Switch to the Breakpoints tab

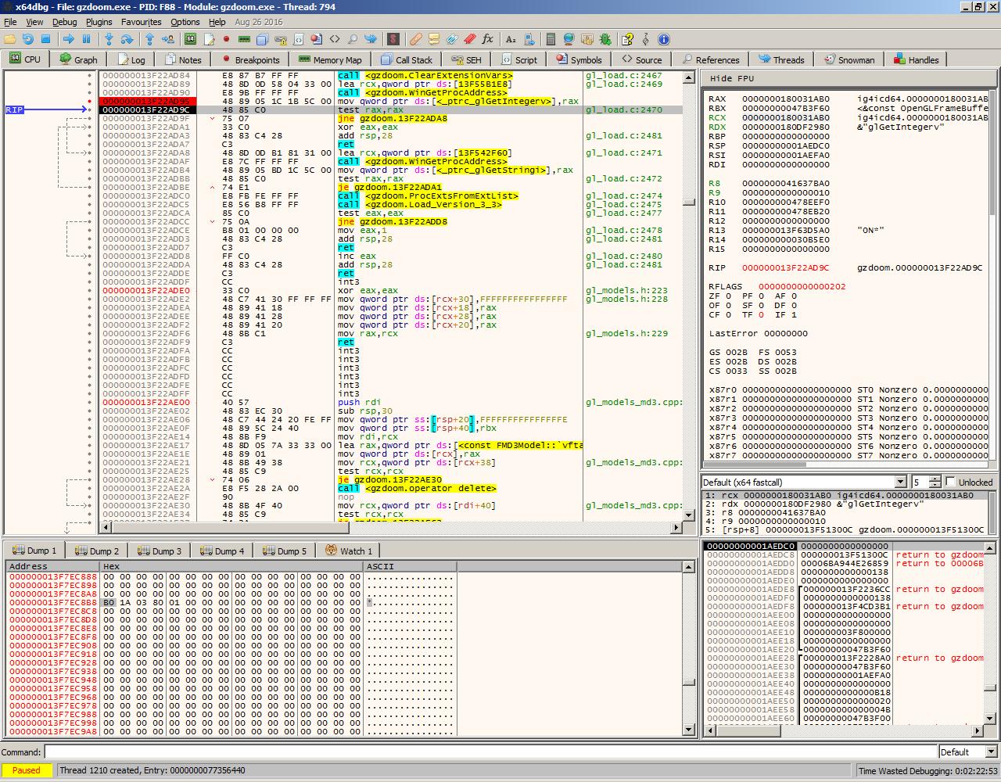point(250,59)
